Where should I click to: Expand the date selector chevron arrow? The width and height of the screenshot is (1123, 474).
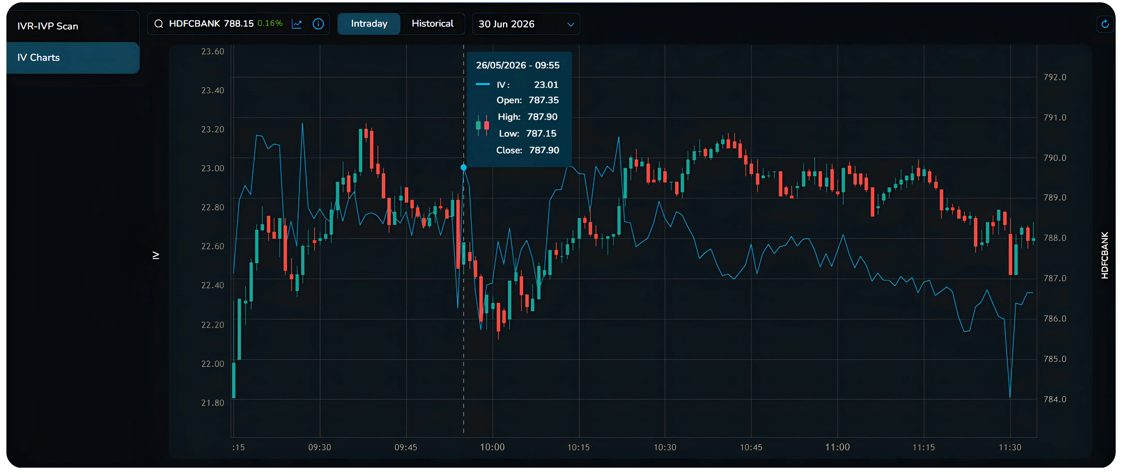pos(570,25)
